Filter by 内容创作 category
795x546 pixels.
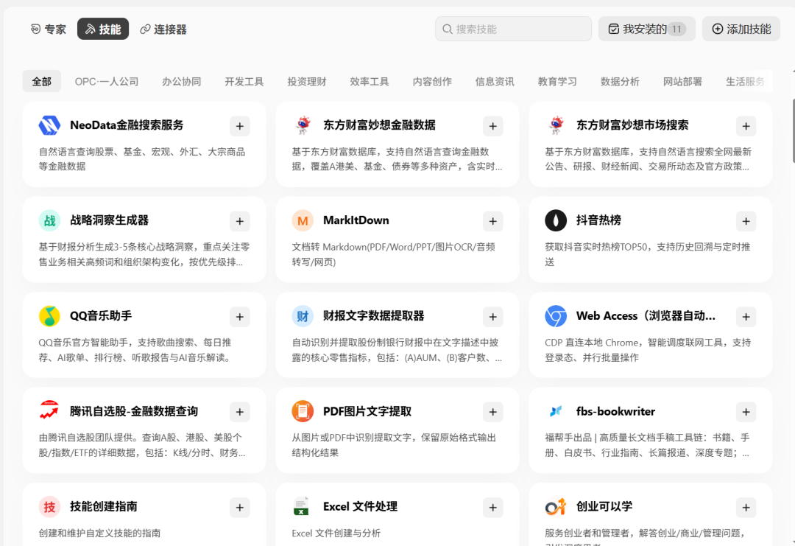432,81
